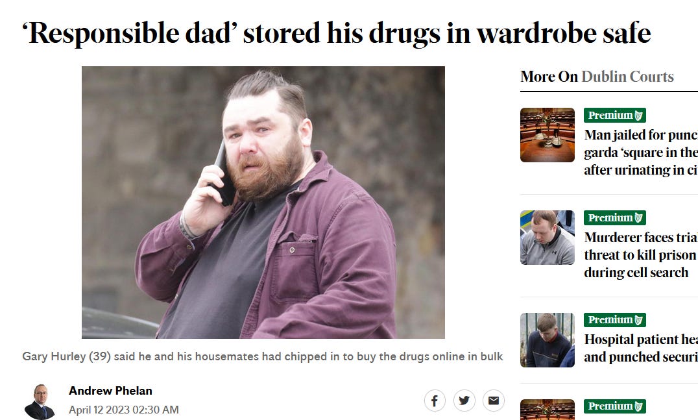Click the first Premium harp badge
The width and height of the screenshot is (698, 420).
[615, 116]
